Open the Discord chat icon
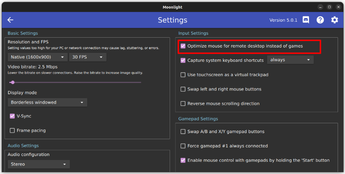This screenshot has width=345, height=174. point(306,20)
